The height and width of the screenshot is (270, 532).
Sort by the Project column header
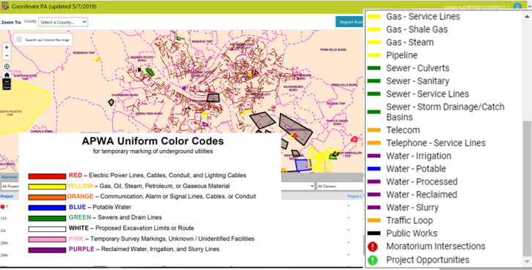tap(7, 196)
